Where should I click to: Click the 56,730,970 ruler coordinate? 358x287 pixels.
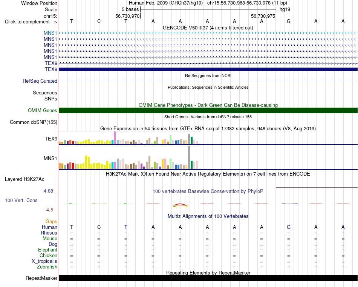[127, 16]
